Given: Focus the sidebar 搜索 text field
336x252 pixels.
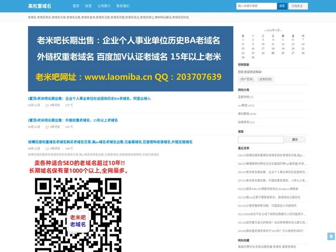Looking at the screenshot, I should coord(260,140).
